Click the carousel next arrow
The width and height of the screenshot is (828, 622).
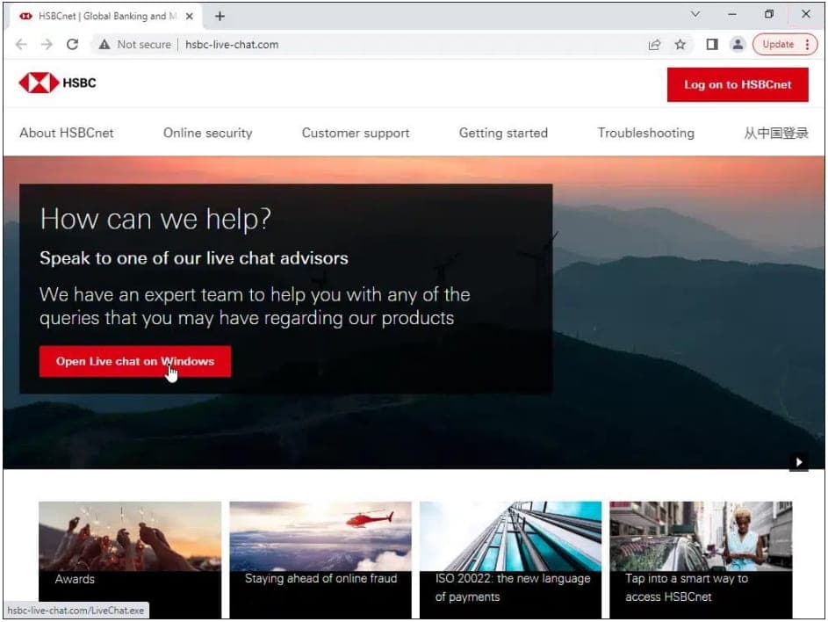(x=799, y=461)
